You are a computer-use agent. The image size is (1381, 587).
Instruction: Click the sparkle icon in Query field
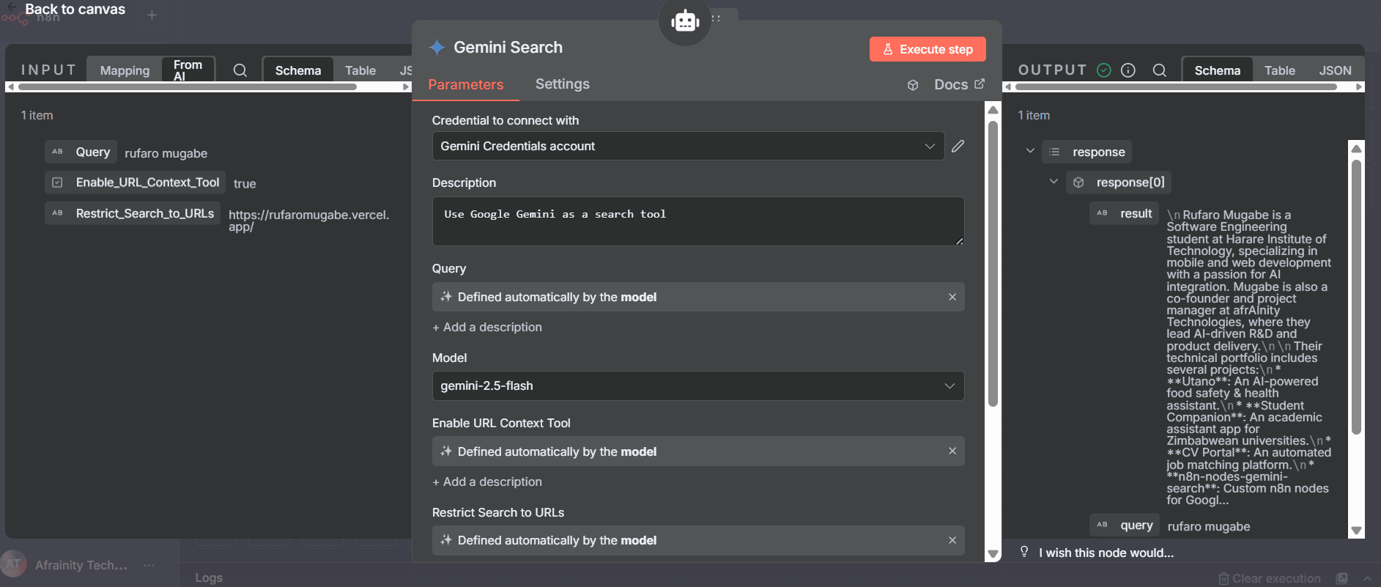pos(445,297)
